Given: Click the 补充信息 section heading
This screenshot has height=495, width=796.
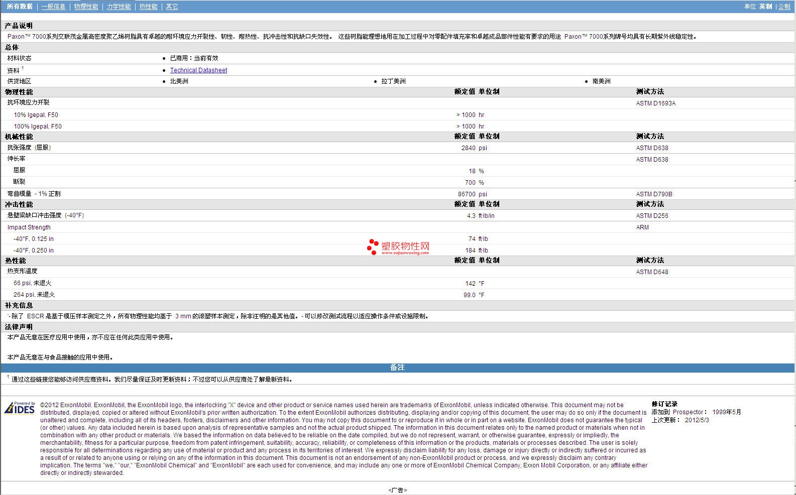Looking at the screenshot, I should (x=19, y=305).
